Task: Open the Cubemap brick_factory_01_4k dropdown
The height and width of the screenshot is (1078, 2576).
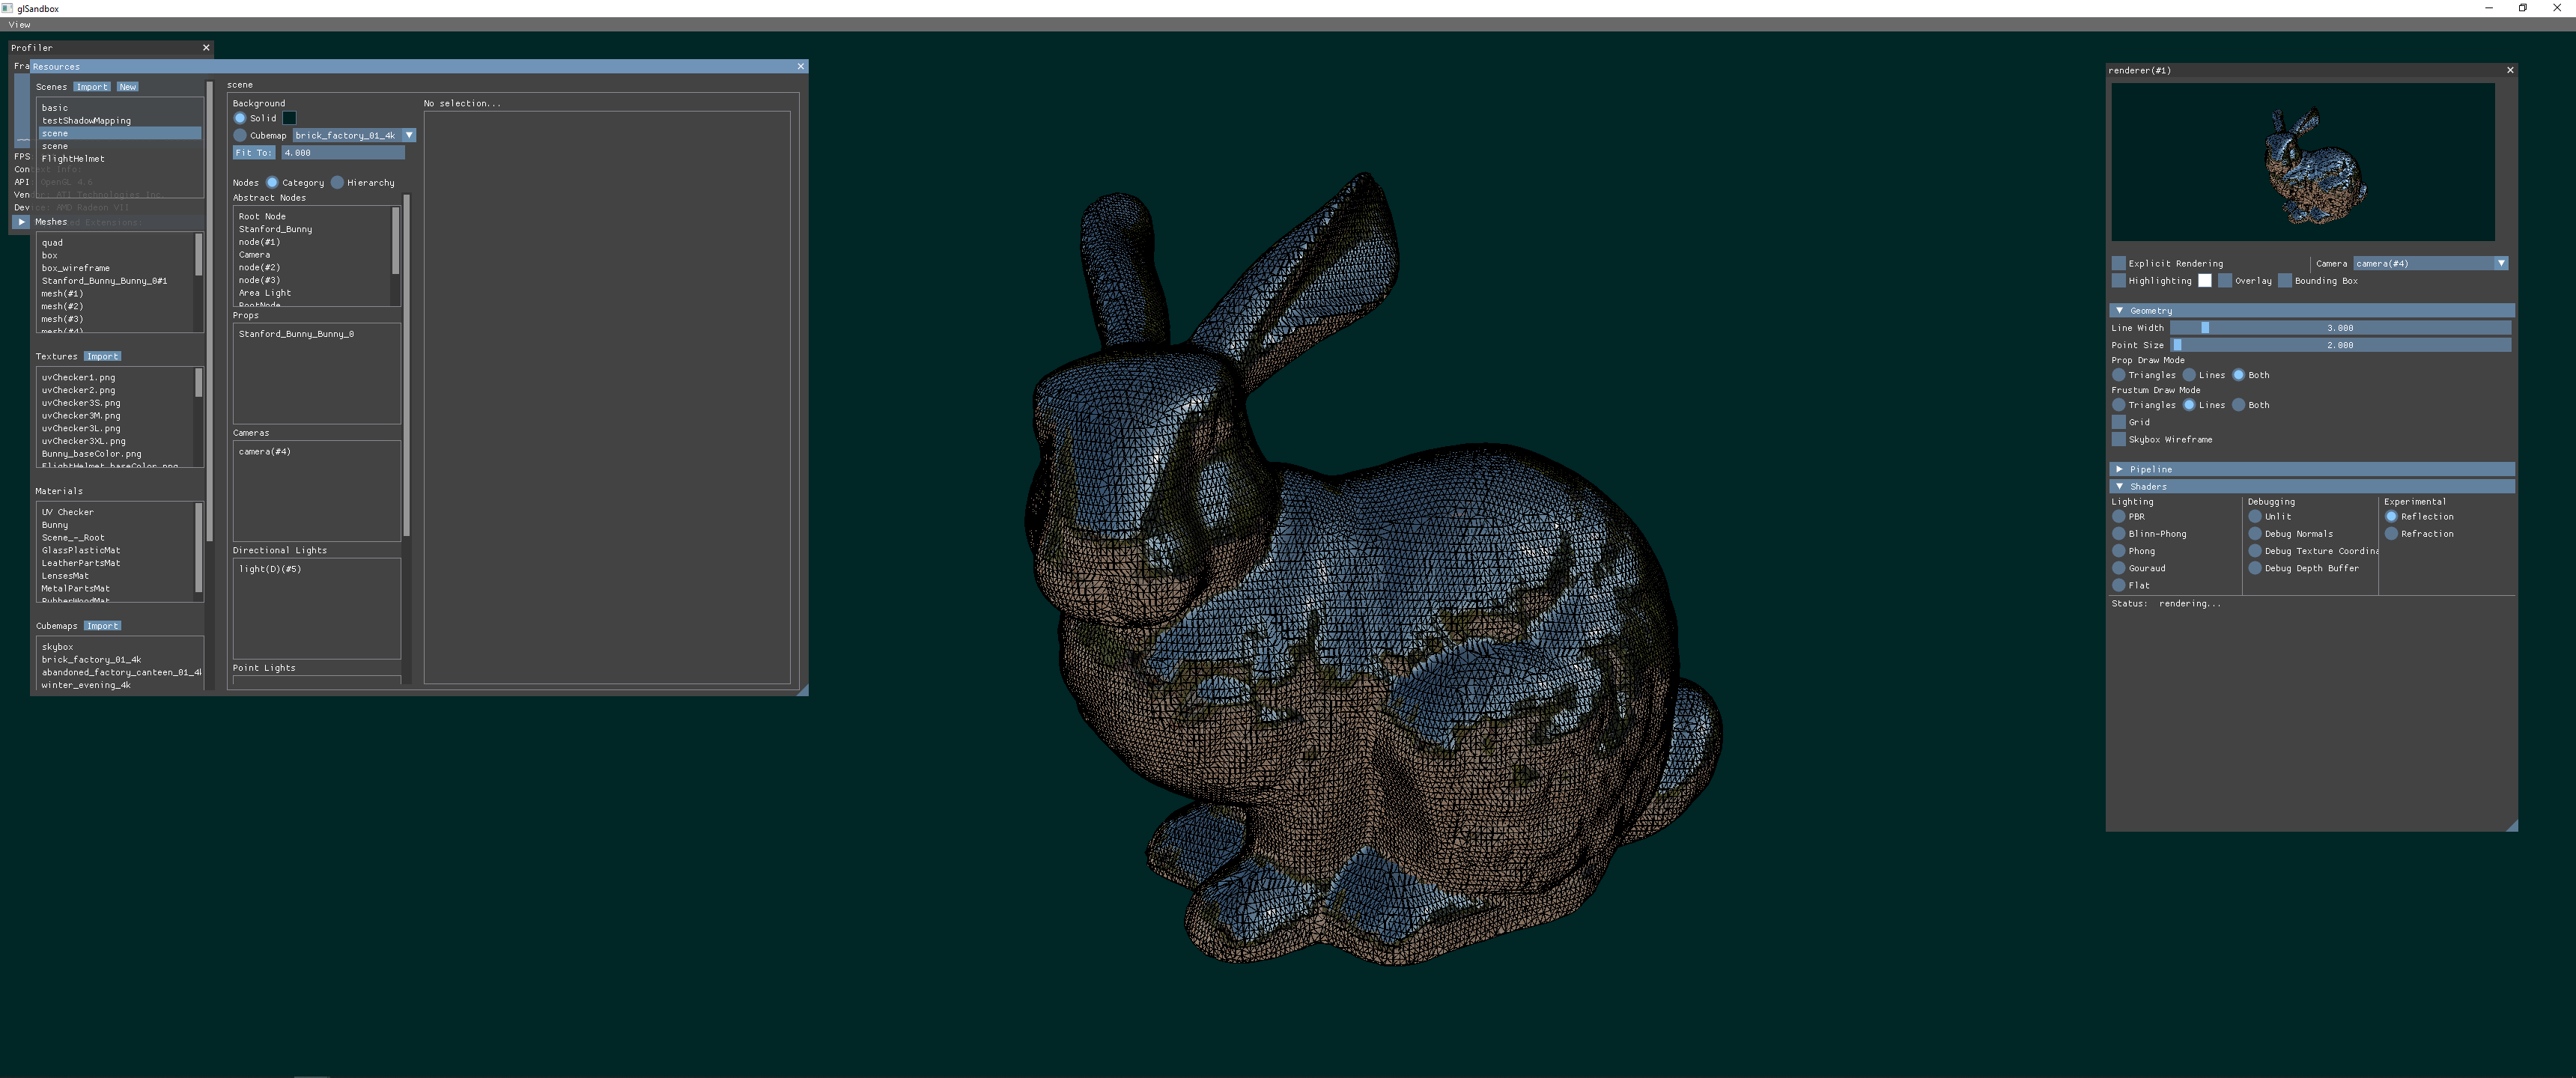Action: click(409, 135)
